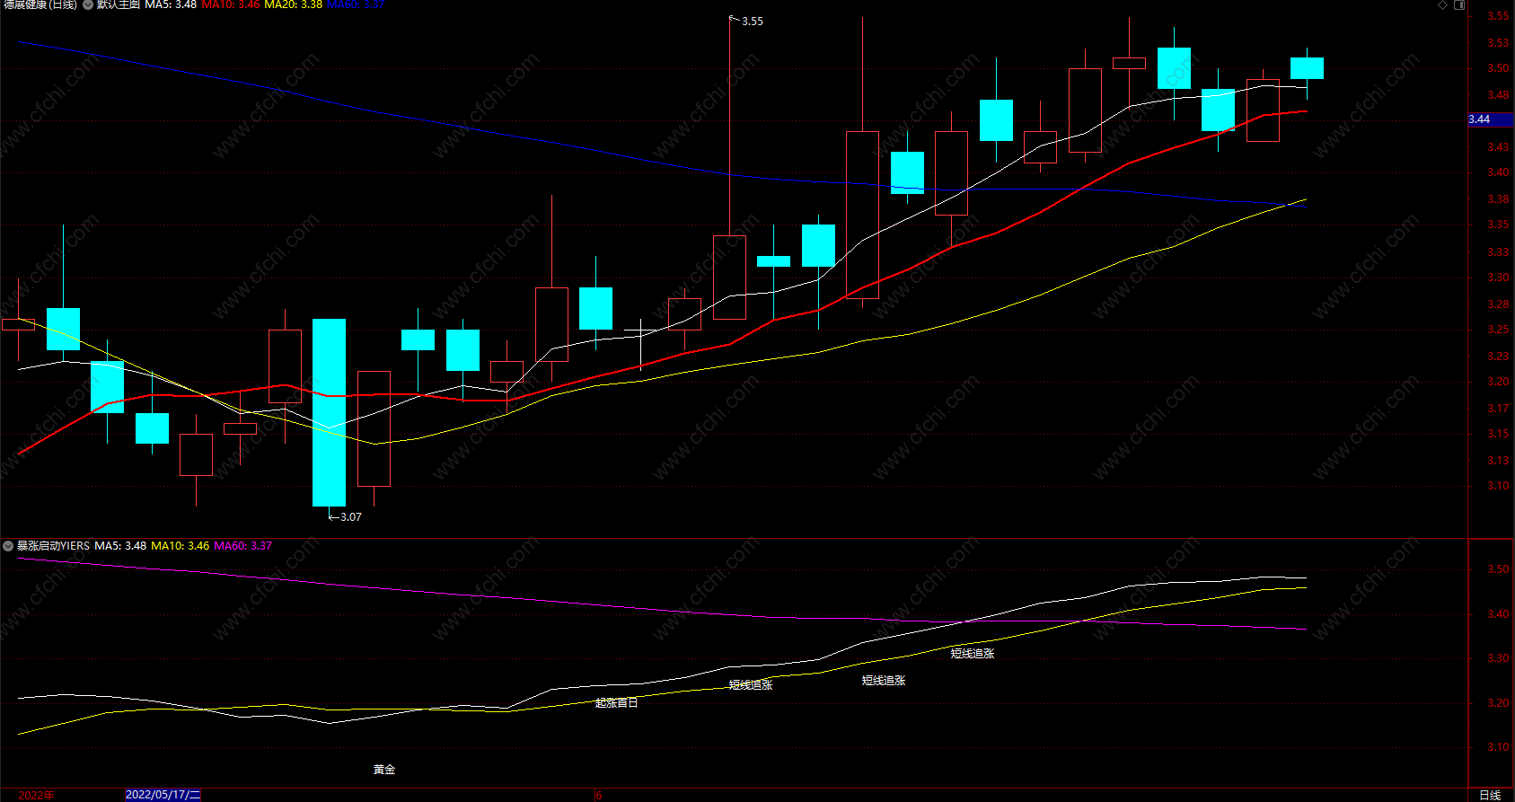The image size is (1515, 802).
Task: Click the last cyan candle on the right
Action: (1307, 68)
